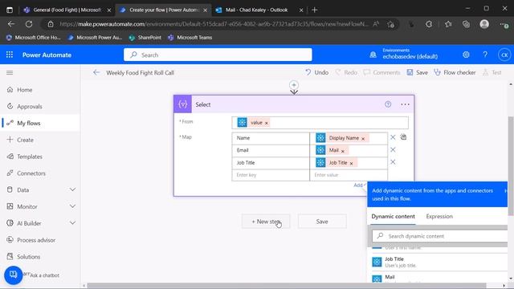This screenshot has width=514, height=289.
Task: Delete the Job Title map row
Action: [x=393, y=162]
